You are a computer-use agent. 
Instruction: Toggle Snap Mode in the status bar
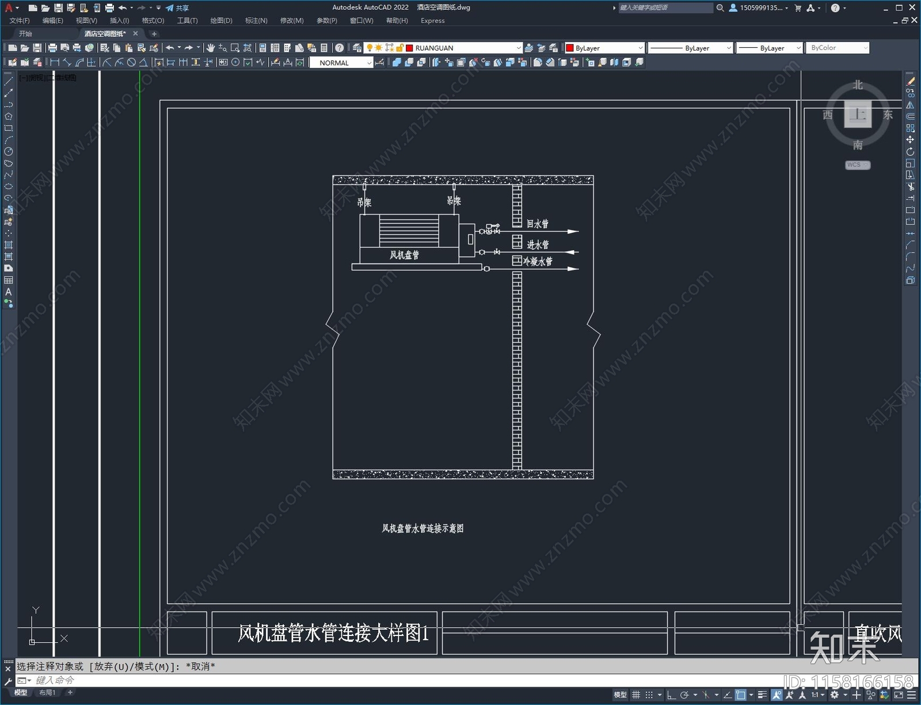click(648, 695)
